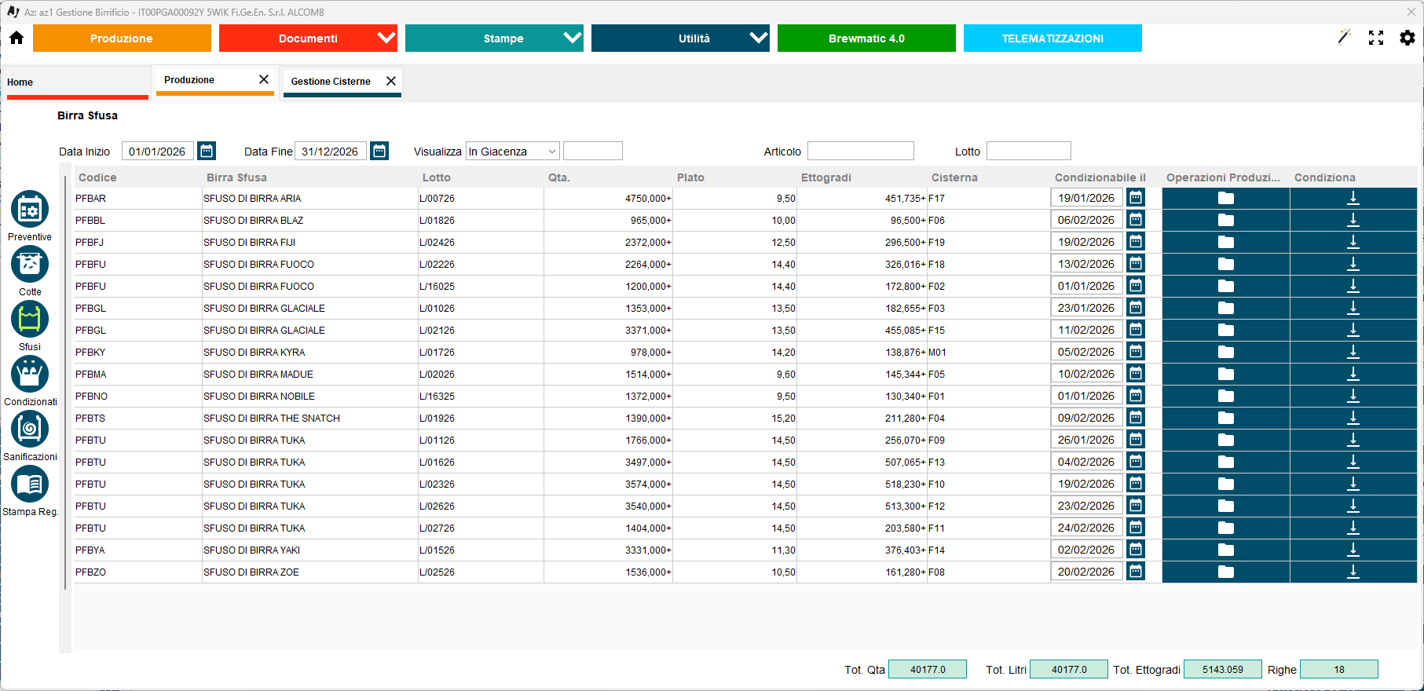The height and width of the screenshot is (691, 1424).
Task: Open the settings gear icon
Action: (1407, 38)
